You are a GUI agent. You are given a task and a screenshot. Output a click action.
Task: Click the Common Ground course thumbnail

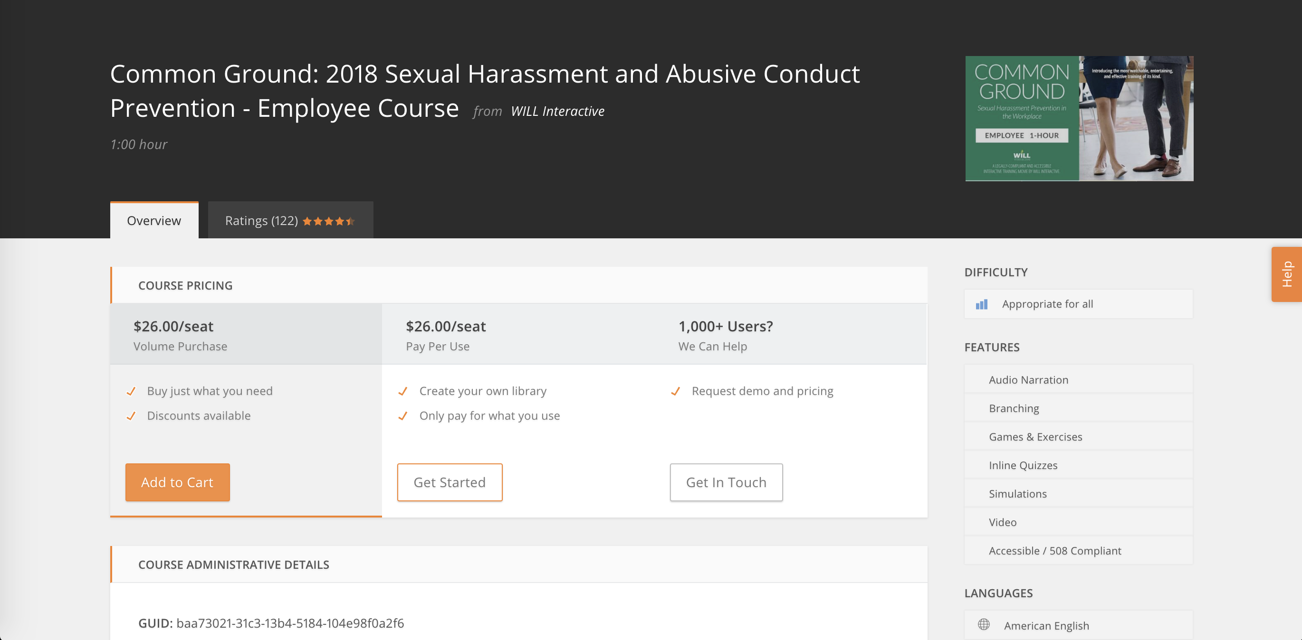pyautogui.click(x=1079, y=119)
